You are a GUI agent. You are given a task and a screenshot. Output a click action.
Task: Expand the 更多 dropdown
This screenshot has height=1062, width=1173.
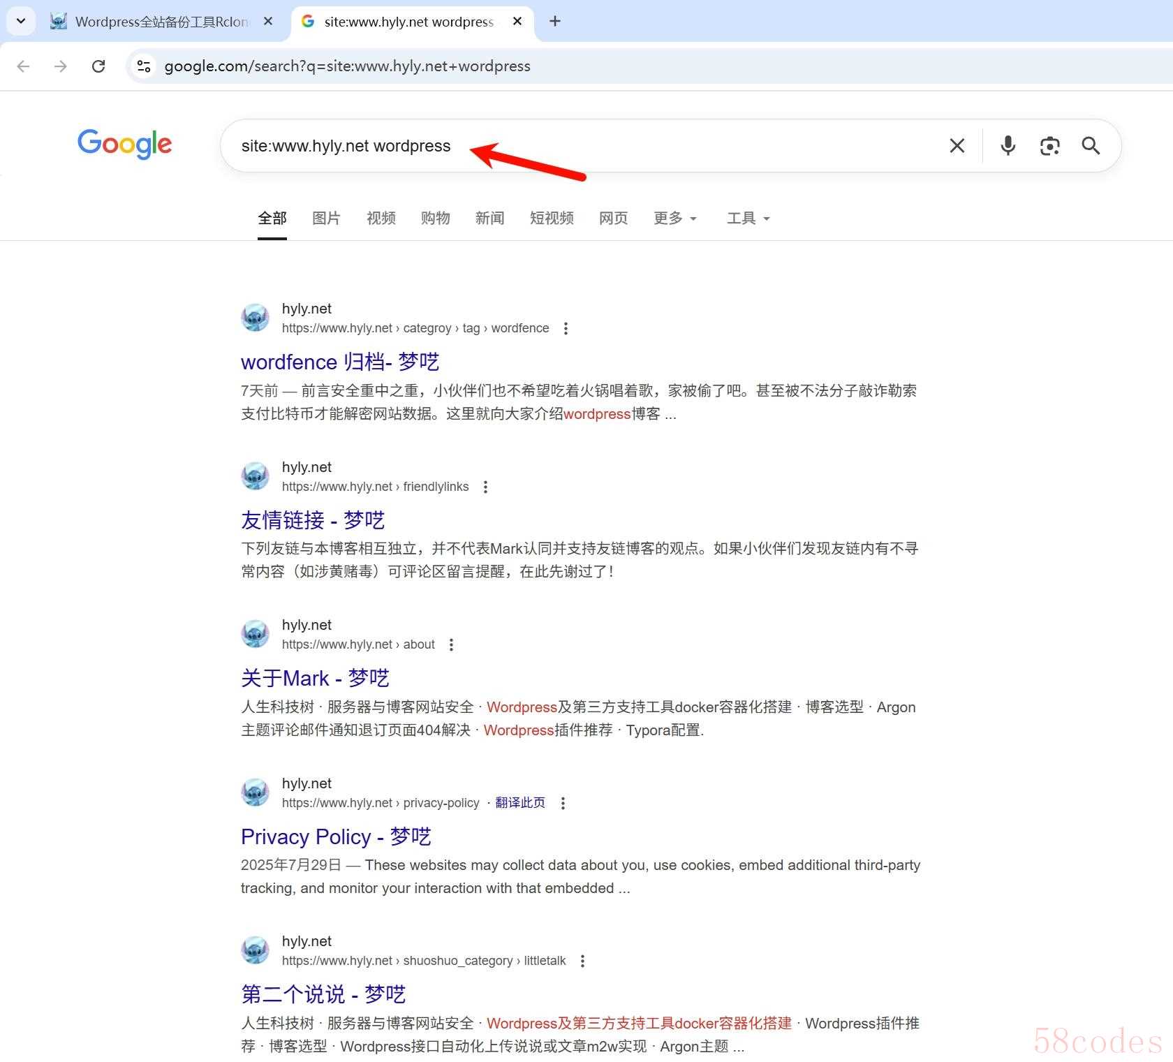675,219
